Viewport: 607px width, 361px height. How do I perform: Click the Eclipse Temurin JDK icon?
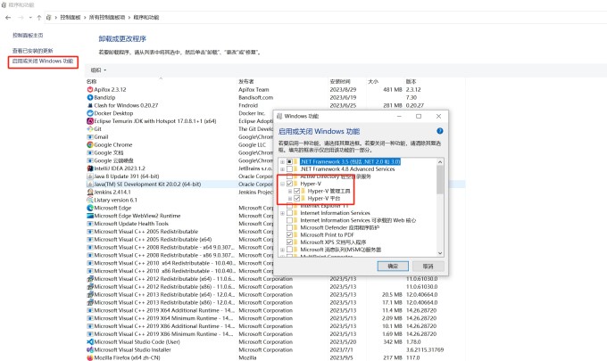[90, 121]
